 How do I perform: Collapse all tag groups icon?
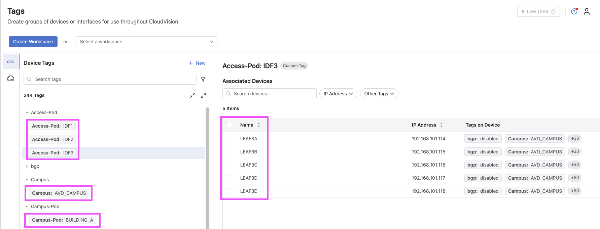point(192,95)
